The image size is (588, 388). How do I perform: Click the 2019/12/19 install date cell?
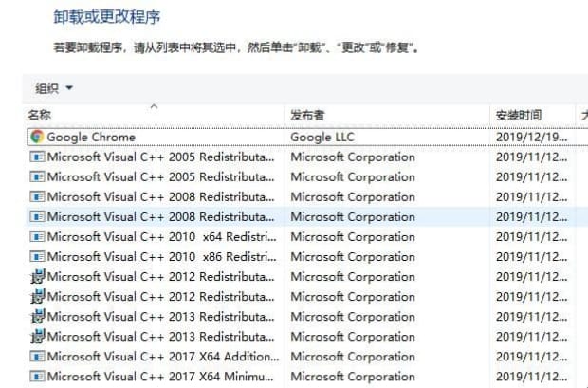tap(531, 137)
